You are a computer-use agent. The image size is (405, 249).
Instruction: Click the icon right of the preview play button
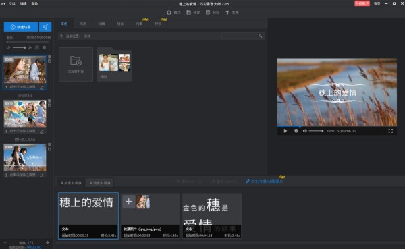click(x=296, y=131)
